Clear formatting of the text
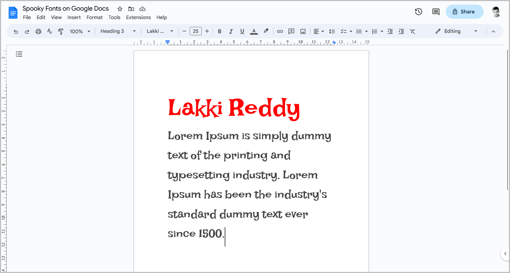 [x=413, y=31]
